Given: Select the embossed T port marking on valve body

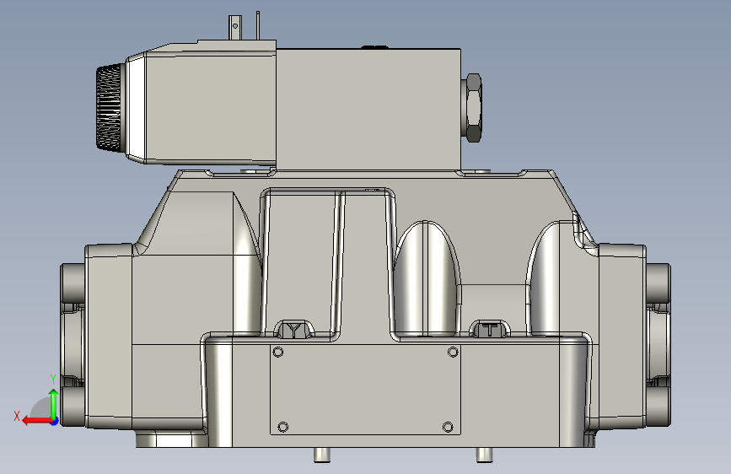Looking at the screenshot, I should pyautogui.click(x=490, y=330).
